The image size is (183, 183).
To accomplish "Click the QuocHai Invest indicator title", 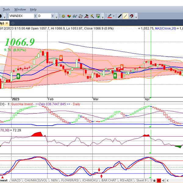I will (x=22, y=104).
